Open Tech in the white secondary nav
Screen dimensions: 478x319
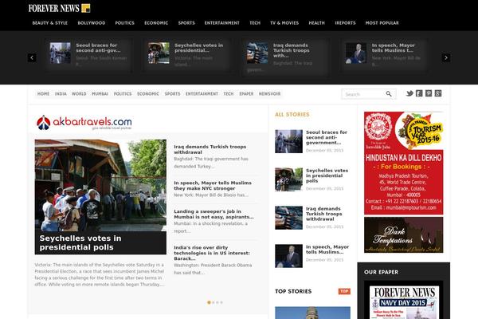pos(229,94)
